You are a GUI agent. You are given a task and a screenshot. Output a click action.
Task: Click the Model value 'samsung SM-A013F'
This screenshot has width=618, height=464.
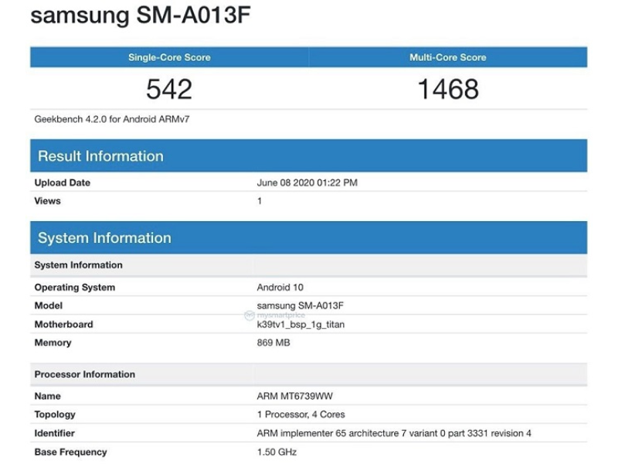point(301,305)
